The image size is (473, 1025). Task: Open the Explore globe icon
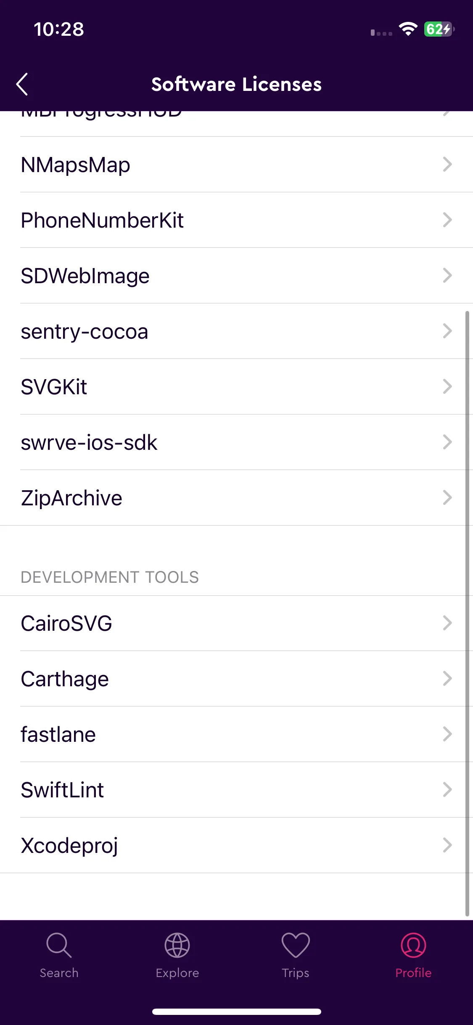pyautogui.click(x=177, y=945)
